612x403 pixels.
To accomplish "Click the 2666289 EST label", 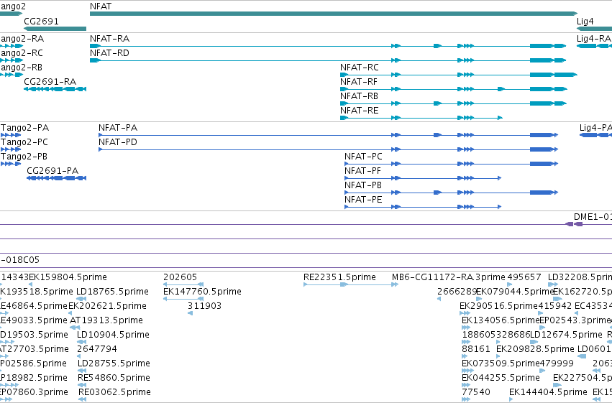I will click(x=457, y=292).
